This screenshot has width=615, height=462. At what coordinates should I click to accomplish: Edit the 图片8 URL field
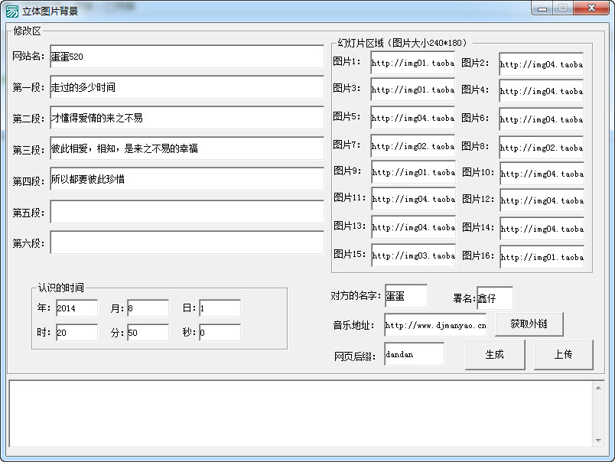(542, 148)
